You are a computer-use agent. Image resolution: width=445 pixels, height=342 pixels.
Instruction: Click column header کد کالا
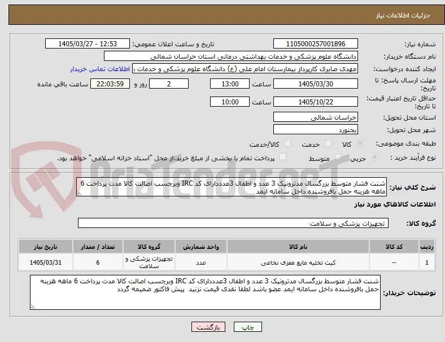click(x=394, y=247)
